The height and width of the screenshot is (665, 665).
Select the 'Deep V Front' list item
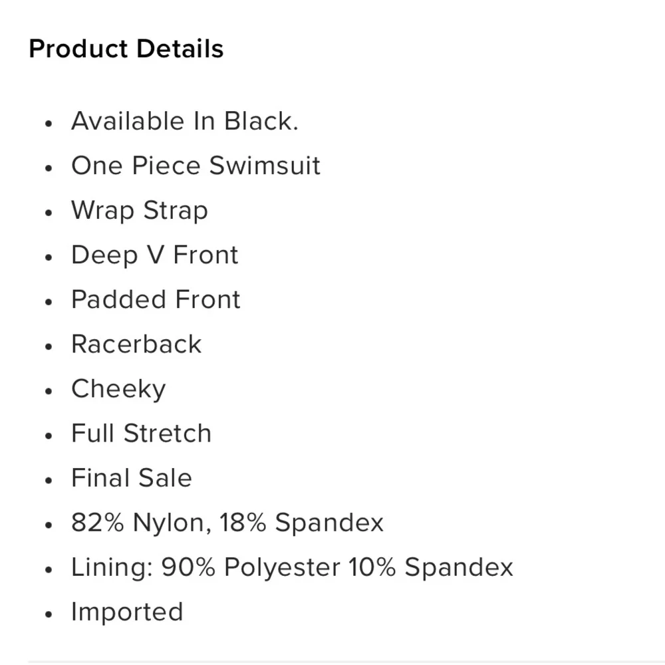pyautogui.click(x=154, y=255)
